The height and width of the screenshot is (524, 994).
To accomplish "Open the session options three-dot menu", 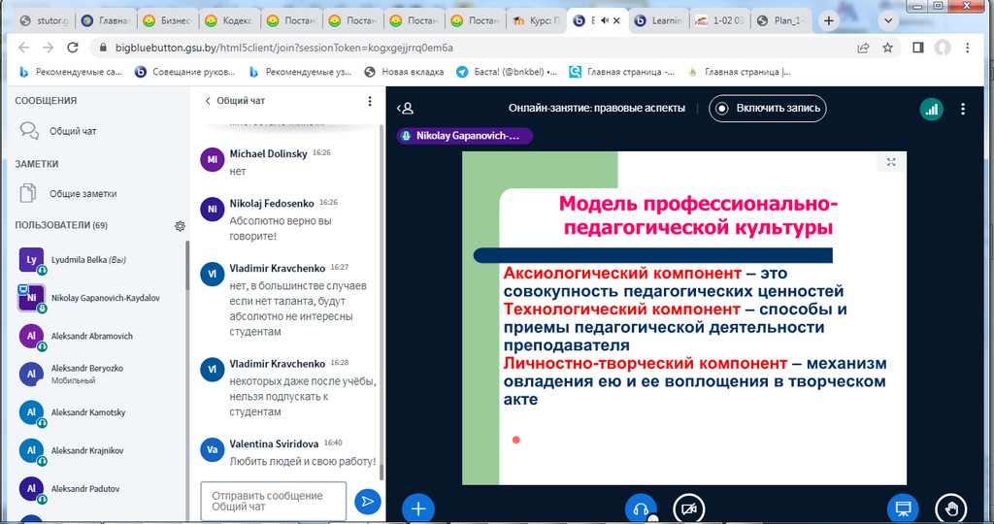I will pyautogui.click(x=963, y=109).
